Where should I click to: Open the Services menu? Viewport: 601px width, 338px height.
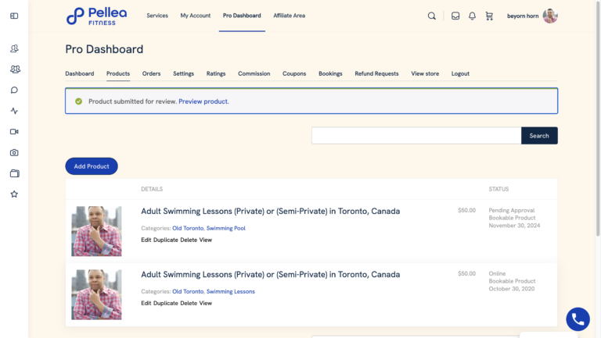tap(157, 16)
